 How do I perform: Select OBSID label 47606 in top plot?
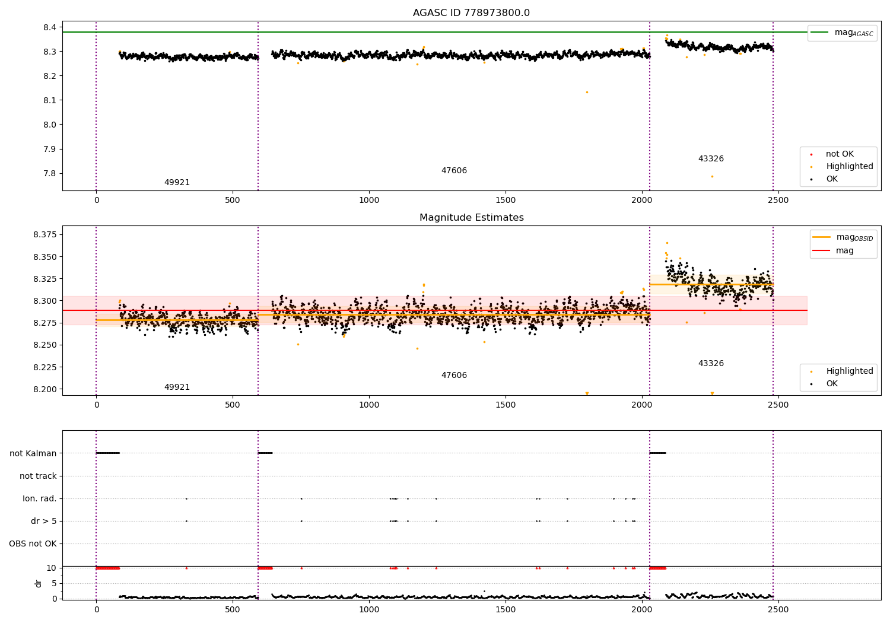454,171
